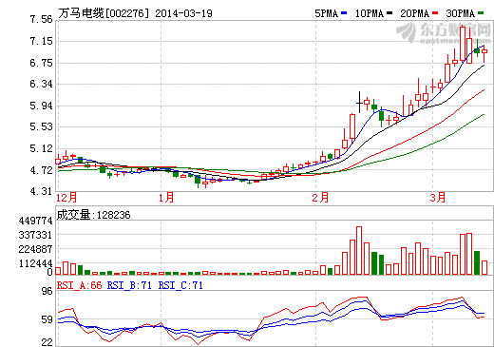The width and height of the screenshot is (494, 347).
Task: Click the RSI_B:71 indicator label
Action: (x=129, y=285)
